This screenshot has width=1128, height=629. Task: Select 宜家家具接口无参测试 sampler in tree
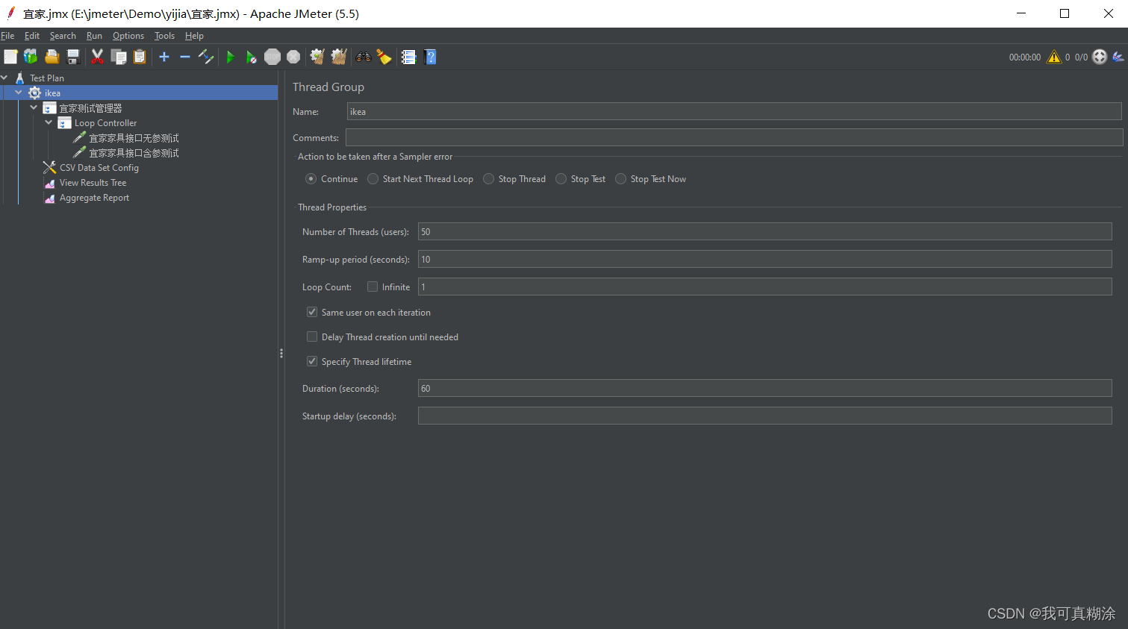134,138
